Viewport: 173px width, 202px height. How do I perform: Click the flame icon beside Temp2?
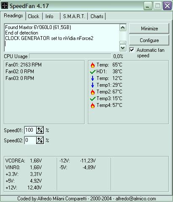(93, 92)
